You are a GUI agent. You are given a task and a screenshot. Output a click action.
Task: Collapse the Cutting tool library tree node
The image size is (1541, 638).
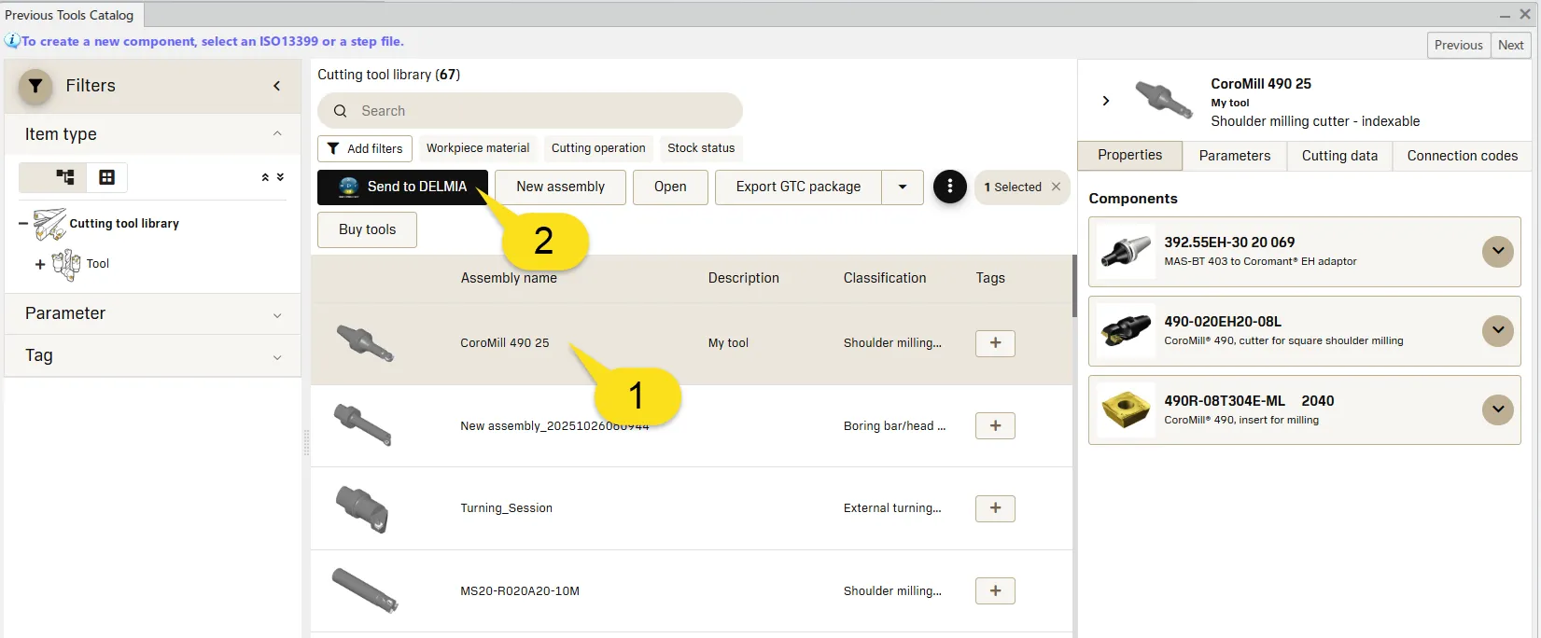click(x=23, y=224)
